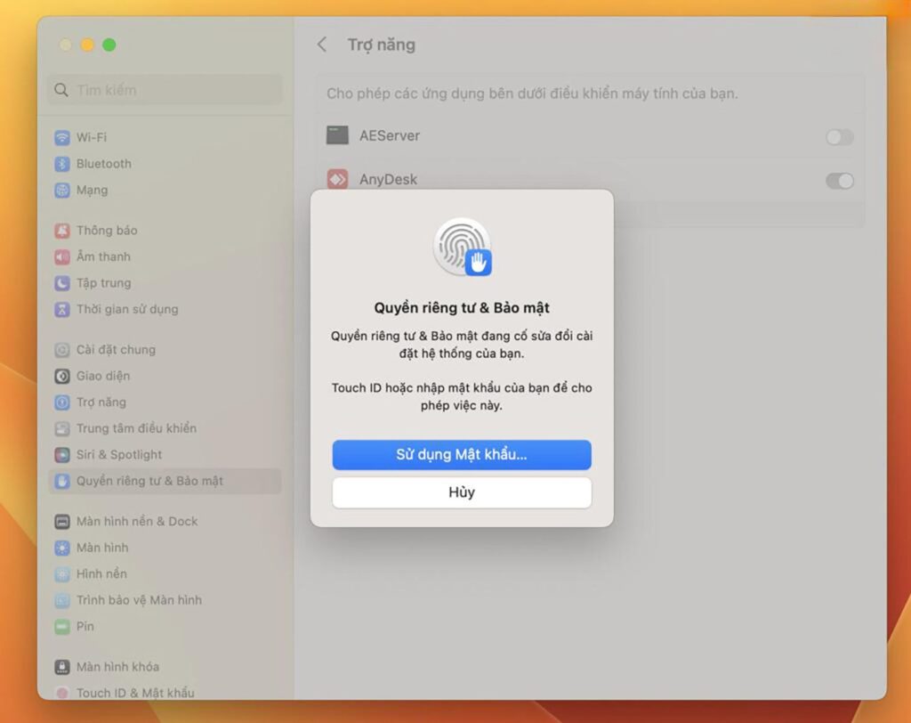Open Siri & Spotlight settings icon
This screenshot has width=911, height=723.
[61, 454]
